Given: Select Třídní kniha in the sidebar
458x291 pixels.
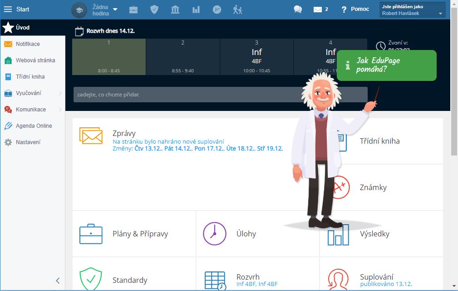Looking at the screenshot, I should [x=30, y=77].
